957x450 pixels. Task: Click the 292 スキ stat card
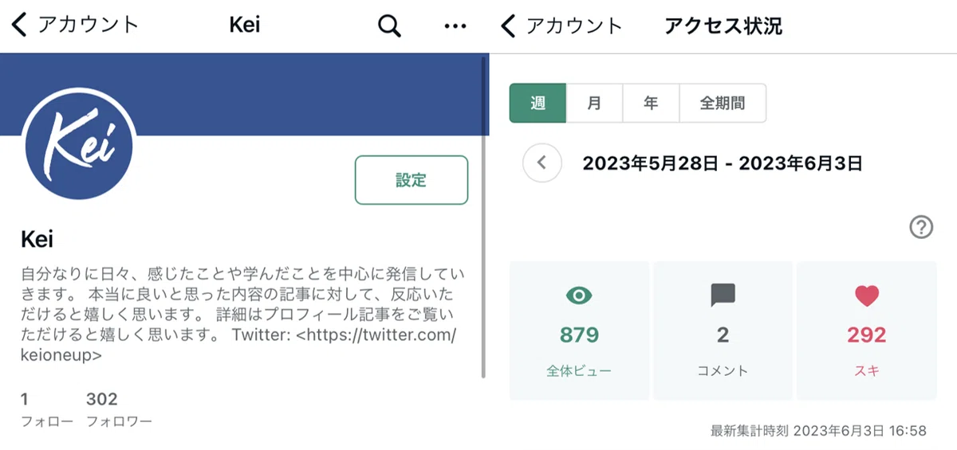867,331
